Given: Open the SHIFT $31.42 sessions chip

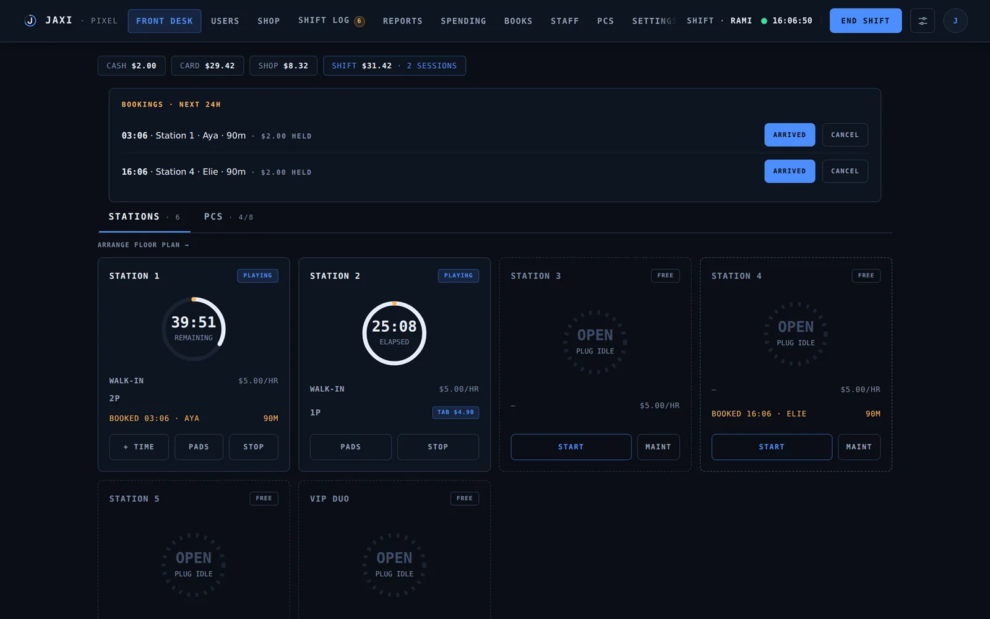Looking at the screenshot, I should coord(394,66).
